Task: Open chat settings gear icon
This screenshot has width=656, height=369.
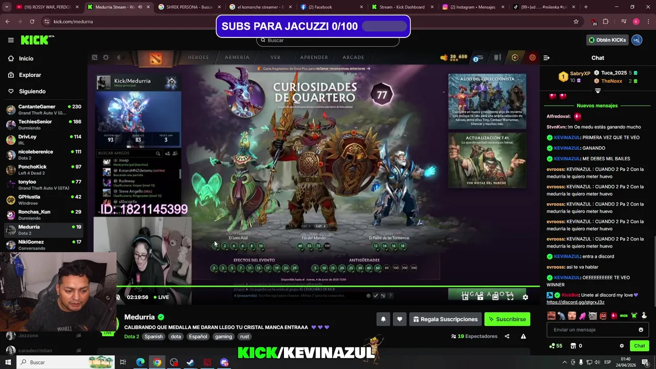Action: click(x=622, y=346)
